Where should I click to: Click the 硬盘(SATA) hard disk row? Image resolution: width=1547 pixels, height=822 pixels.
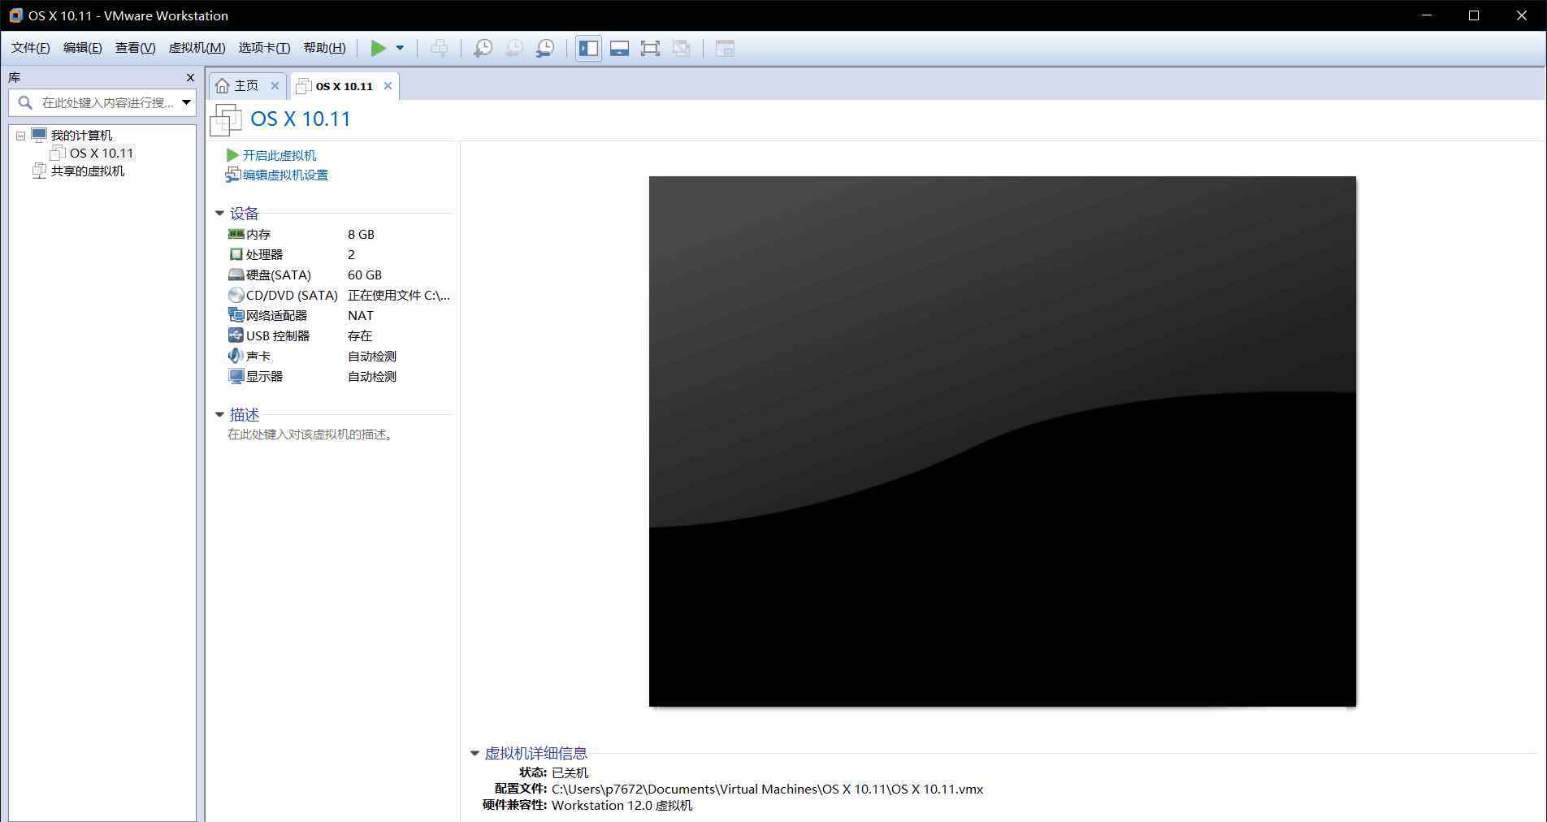[x=339, y=275]
